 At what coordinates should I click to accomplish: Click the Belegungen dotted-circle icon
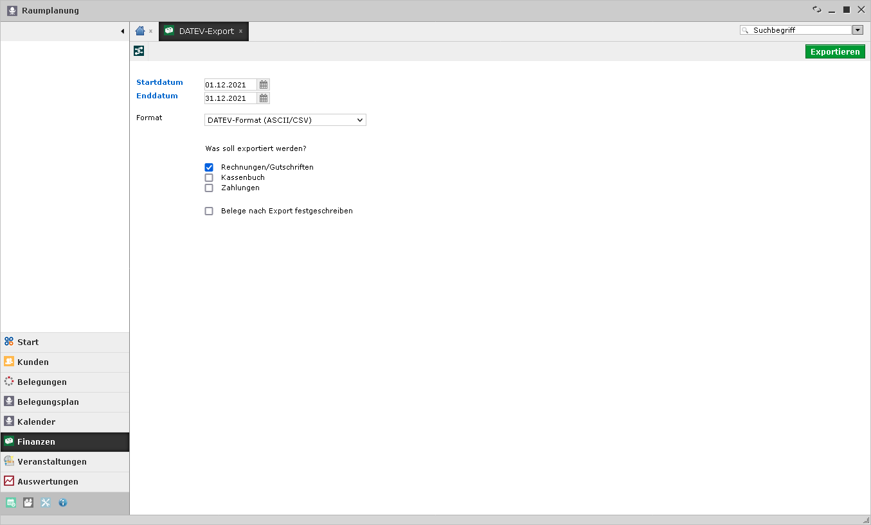pos(9,382)
